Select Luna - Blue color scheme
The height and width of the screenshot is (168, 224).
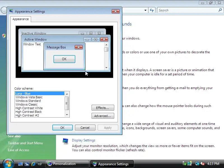pyautogui.click(x=40, y=94)
